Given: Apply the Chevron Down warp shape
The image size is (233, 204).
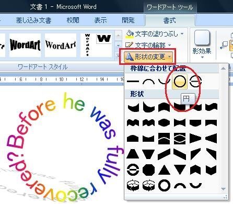Looking at the screenshot, I should pyautogui.click(x=211, y=169).
